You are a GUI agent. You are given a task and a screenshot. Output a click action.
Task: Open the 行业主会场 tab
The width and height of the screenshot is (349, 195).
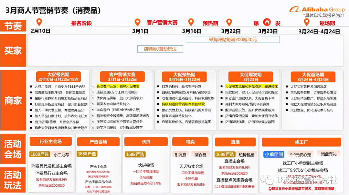click(51, 141)
